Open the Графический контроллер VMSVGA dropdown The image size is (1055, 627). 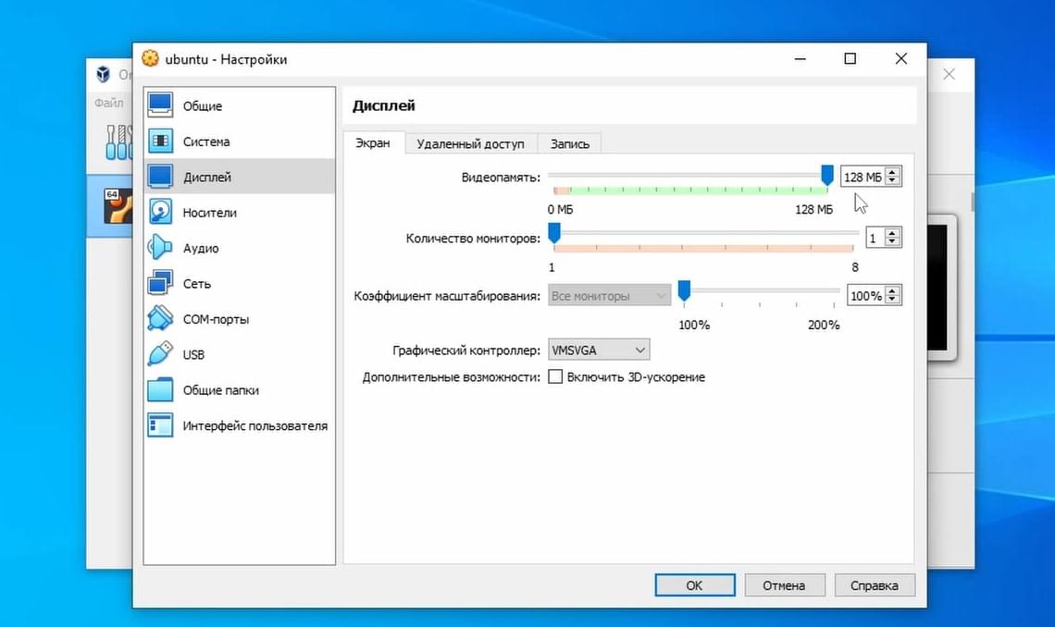tap(599, 350)
